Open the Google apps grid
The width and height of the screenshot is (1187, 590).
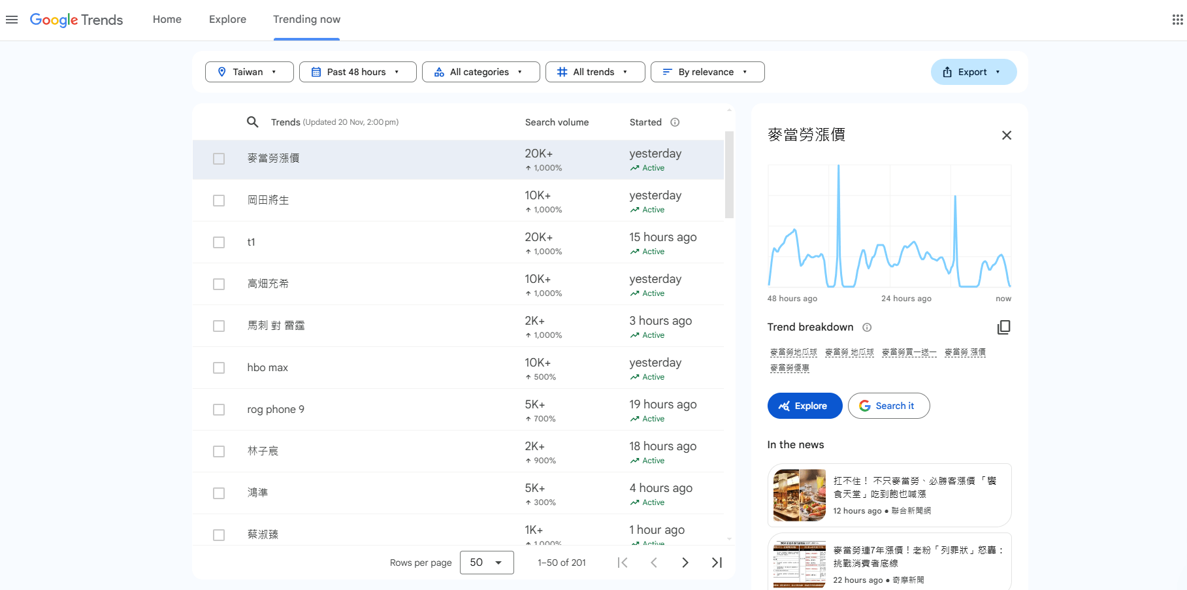coord(1177,20)
